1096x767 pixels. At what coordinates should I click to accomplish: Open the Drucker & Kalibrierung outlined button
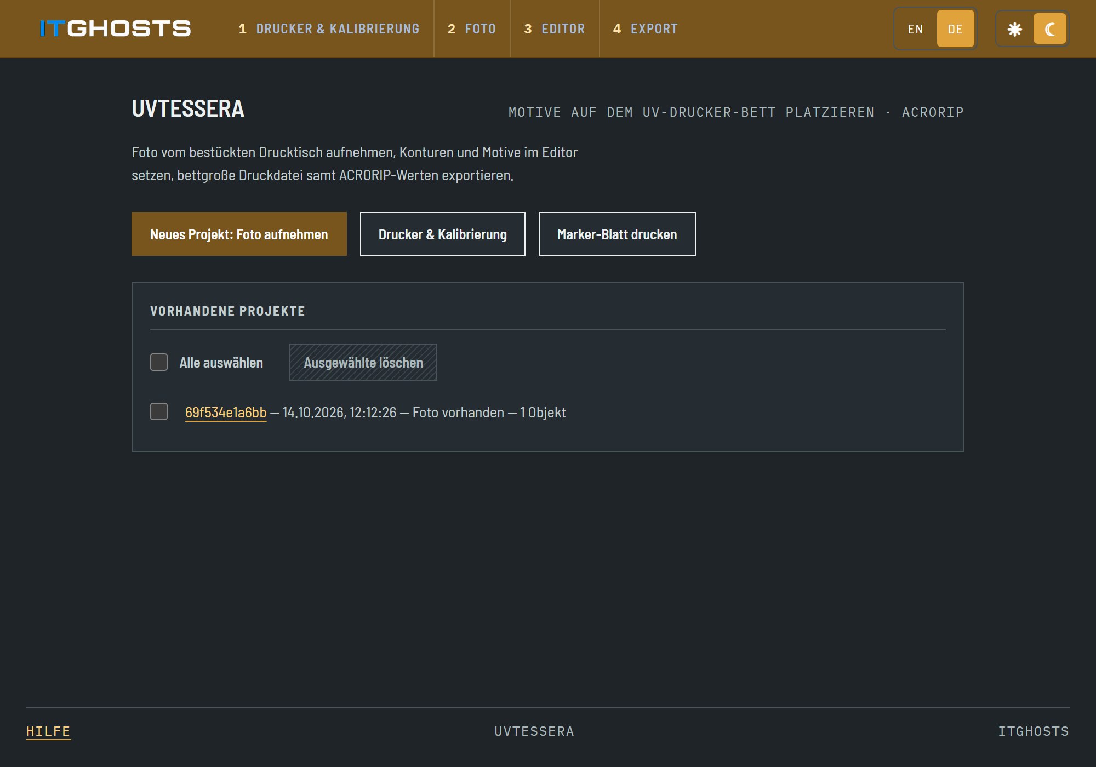(x=443, y=234)
